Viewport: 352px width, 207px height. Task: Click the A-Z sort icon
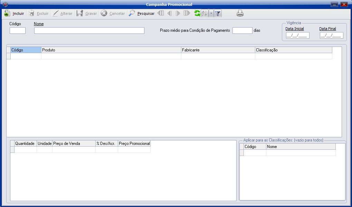click(x=204, y=13)
